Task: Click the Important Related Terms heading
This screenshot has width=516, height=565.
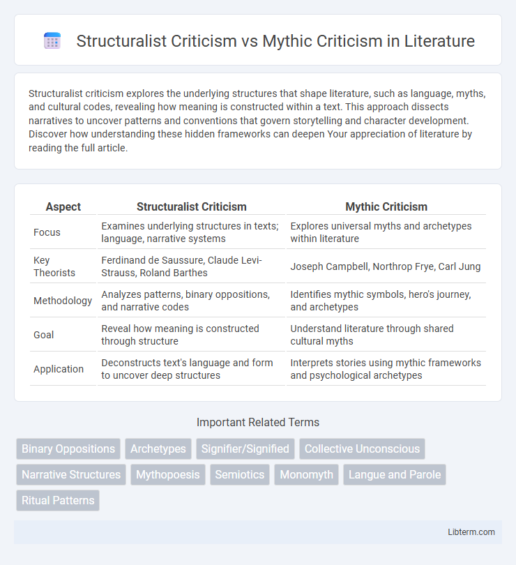Action: (x=258, y=422)
